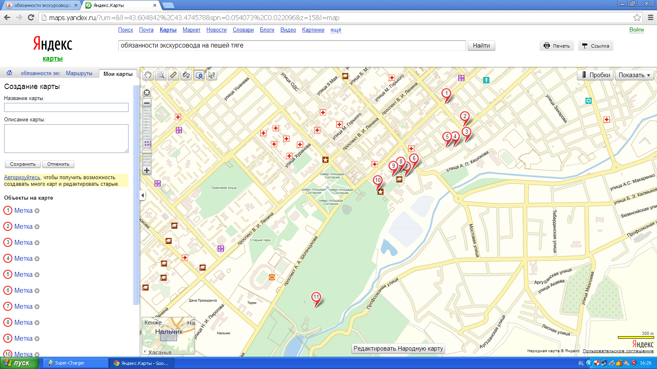Follow the Авторизуйтесь link
Viewport: 657px width, 369px height.
click(x=22, y=178)
